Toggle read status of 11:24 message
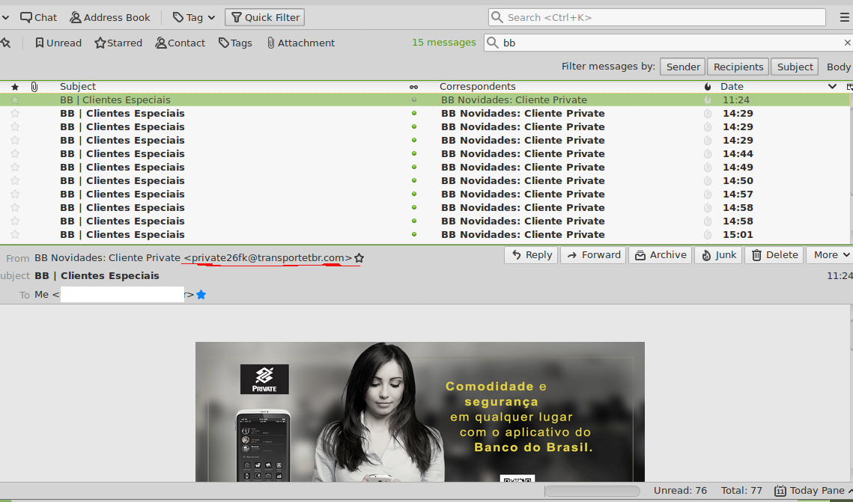Screen dimensions: 853x502 414,100
